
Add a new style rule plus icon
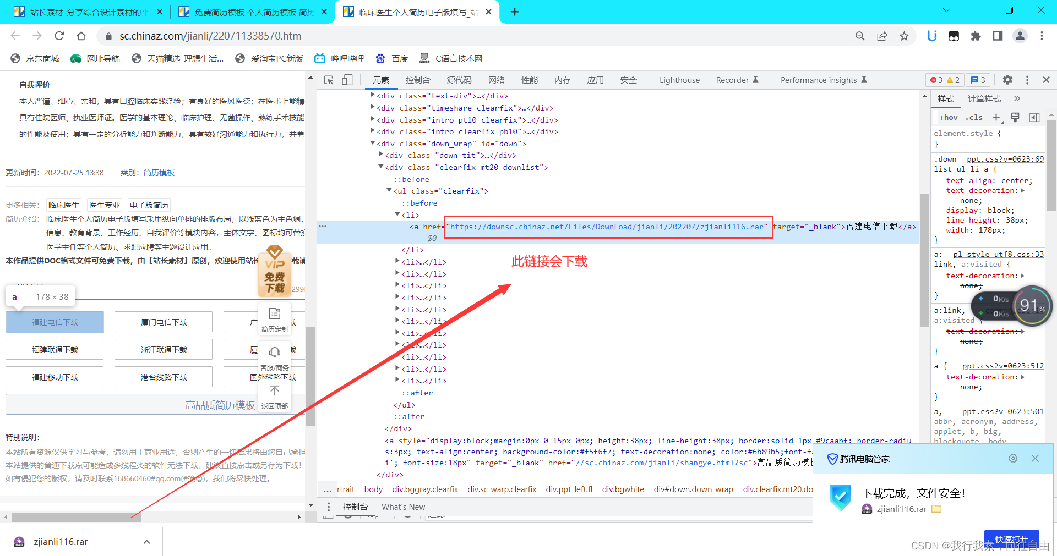[x=996, y=117]
